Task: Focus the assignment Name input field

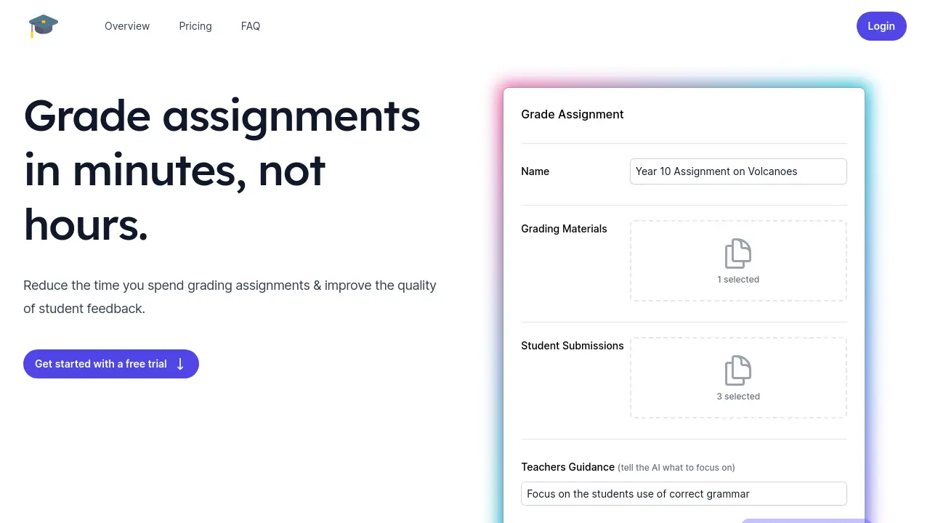Action: coord(738,171)
